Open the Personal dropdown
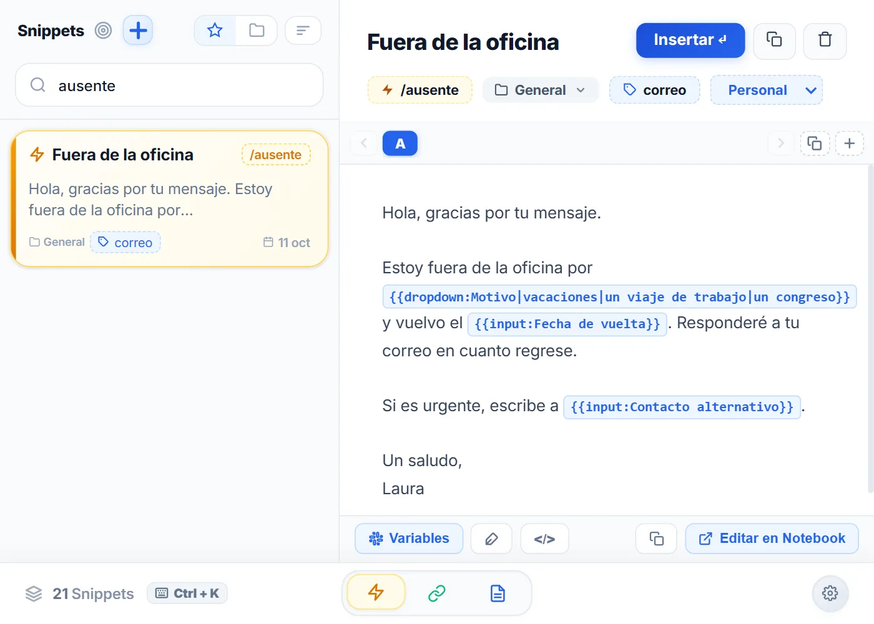Screen dimensions: 874x624 point(766,90)
